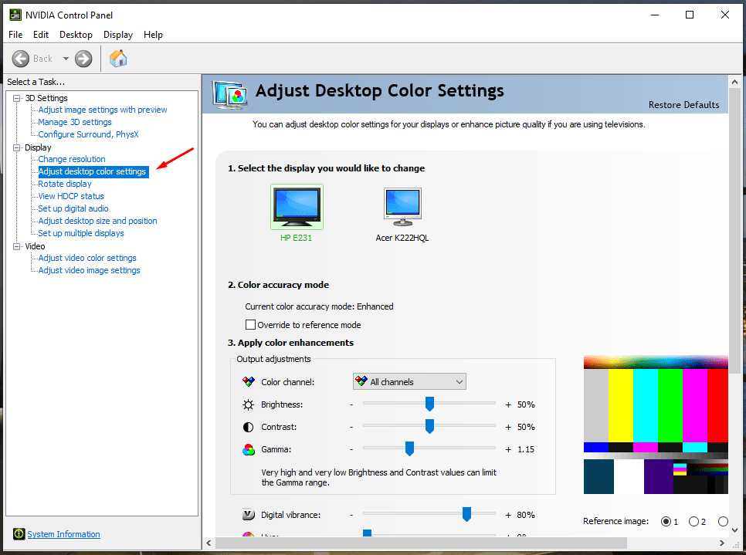Open the Help menu
The height and width of the screenshot is (555, 746).
point(153,35)
